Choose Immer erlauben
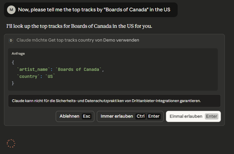Screen dimensions: 234x154 tap(117, 116)
